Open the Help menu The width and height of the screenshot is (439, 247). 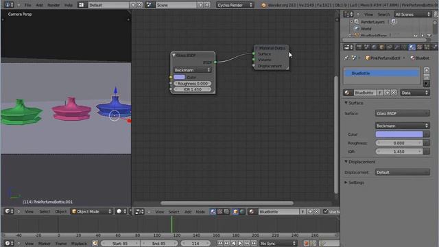[x=69, y=5]
